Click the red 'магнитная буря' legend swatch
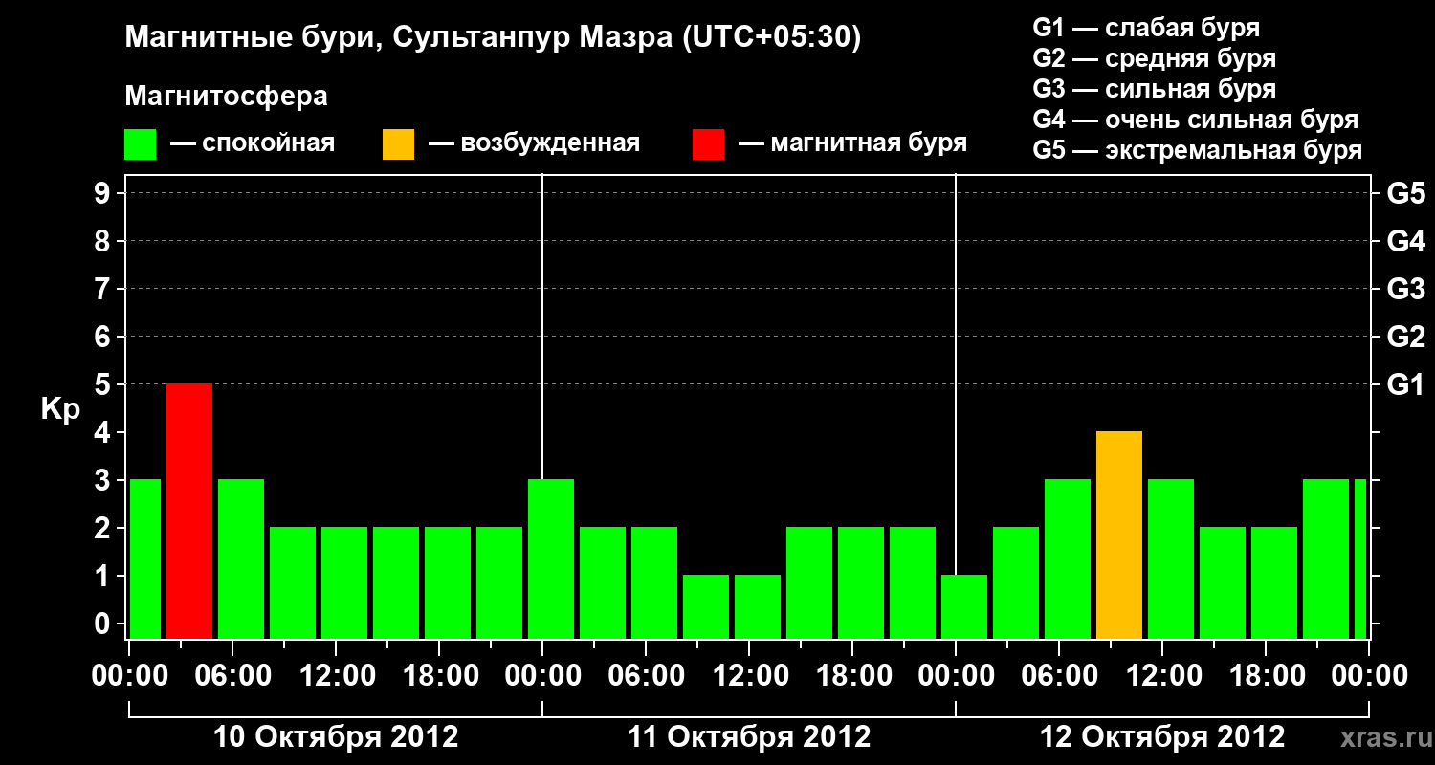This screenshot has height=765, width=1435. point(709,144)
